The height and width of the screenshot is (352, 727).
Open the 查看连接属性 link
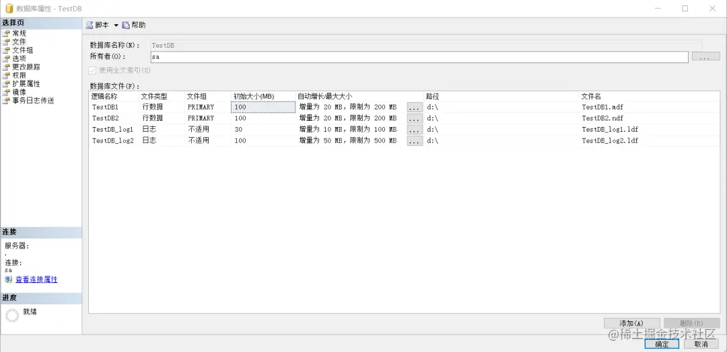tap(36, 279)
